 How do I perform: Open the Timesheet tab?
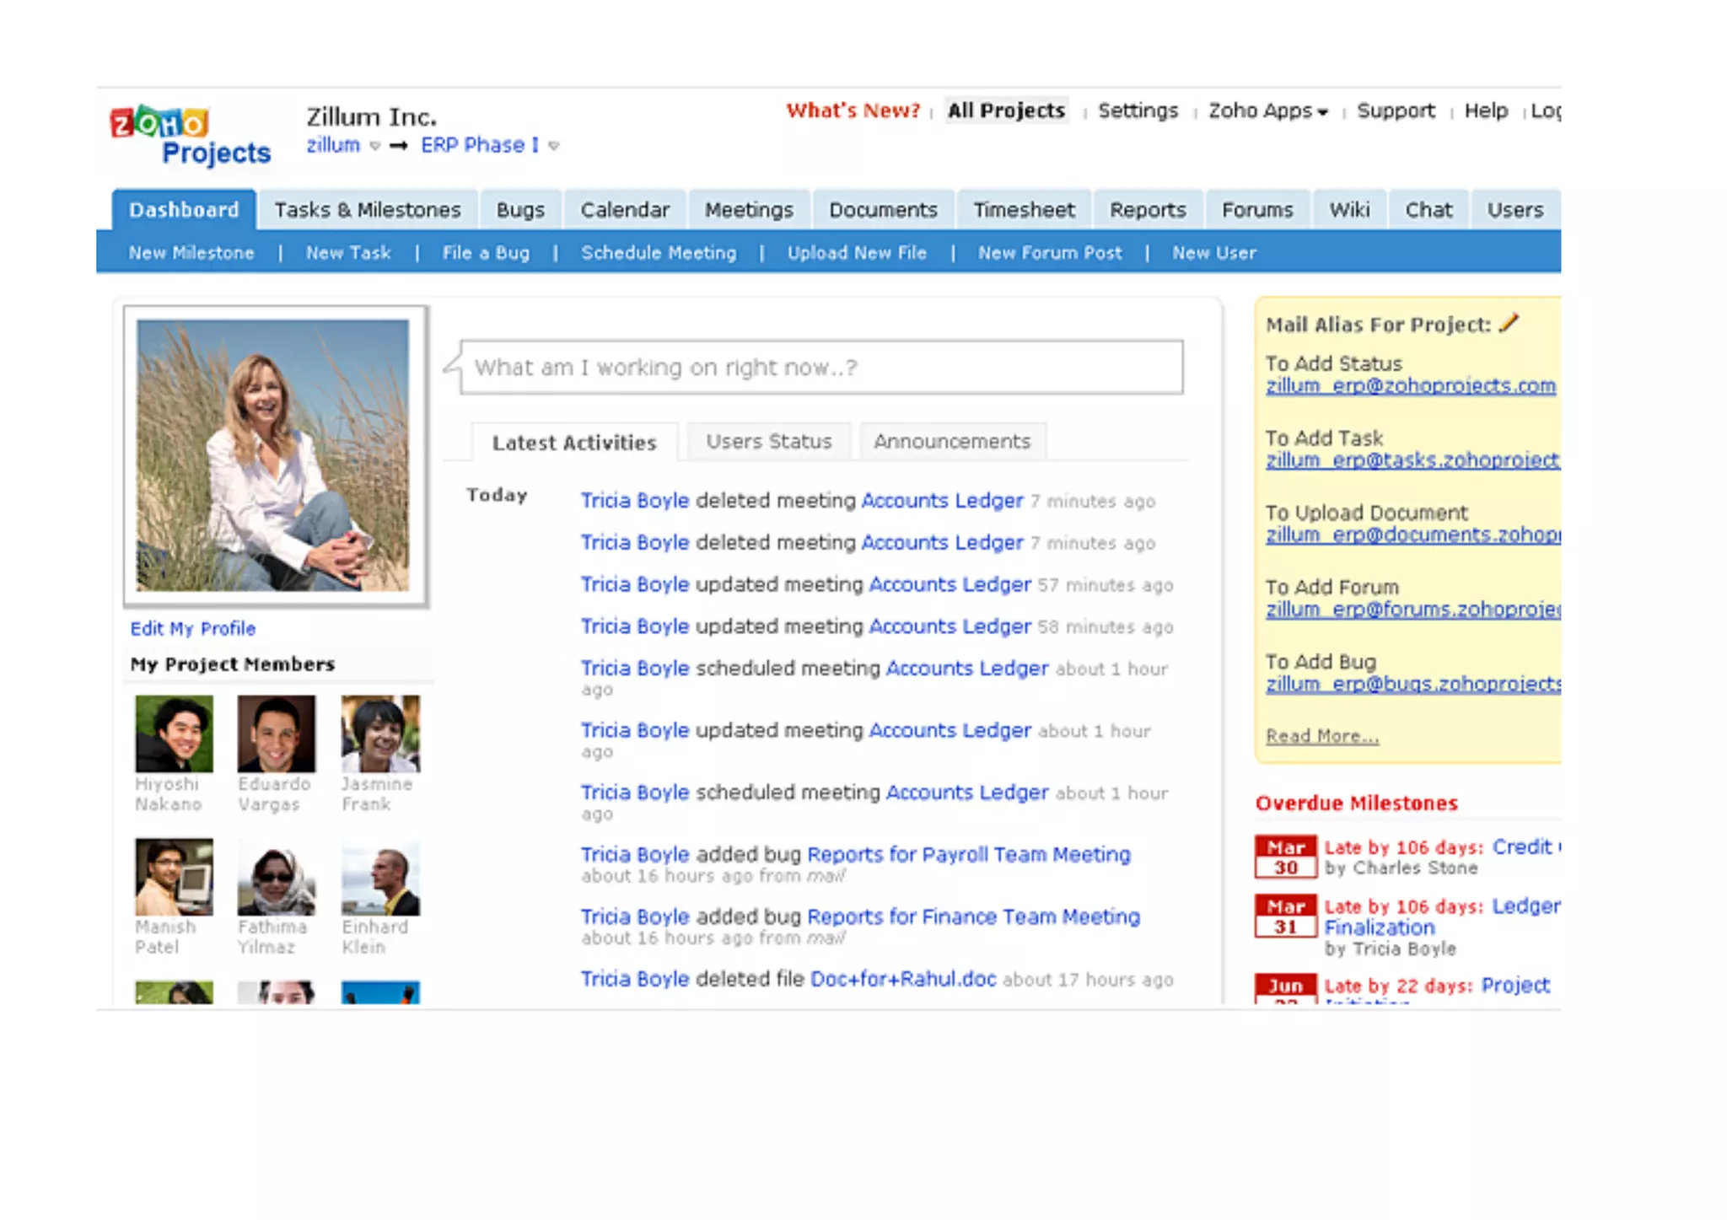coord(1024,210)
